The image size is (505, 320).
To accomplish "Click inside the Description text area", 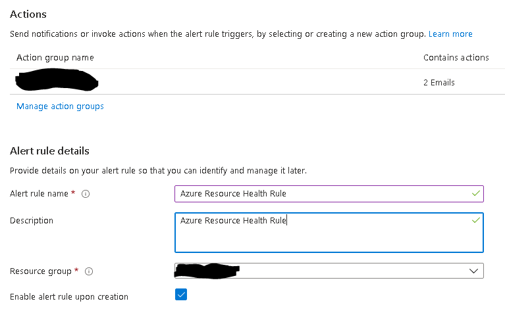I will tap(329, 233).
